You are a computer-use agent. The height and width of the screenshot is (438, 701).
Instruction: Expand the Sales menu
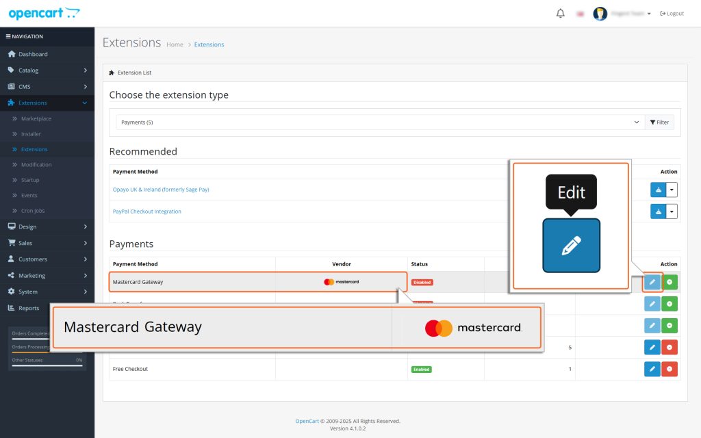pyautogui.click(x=47, y=243)
